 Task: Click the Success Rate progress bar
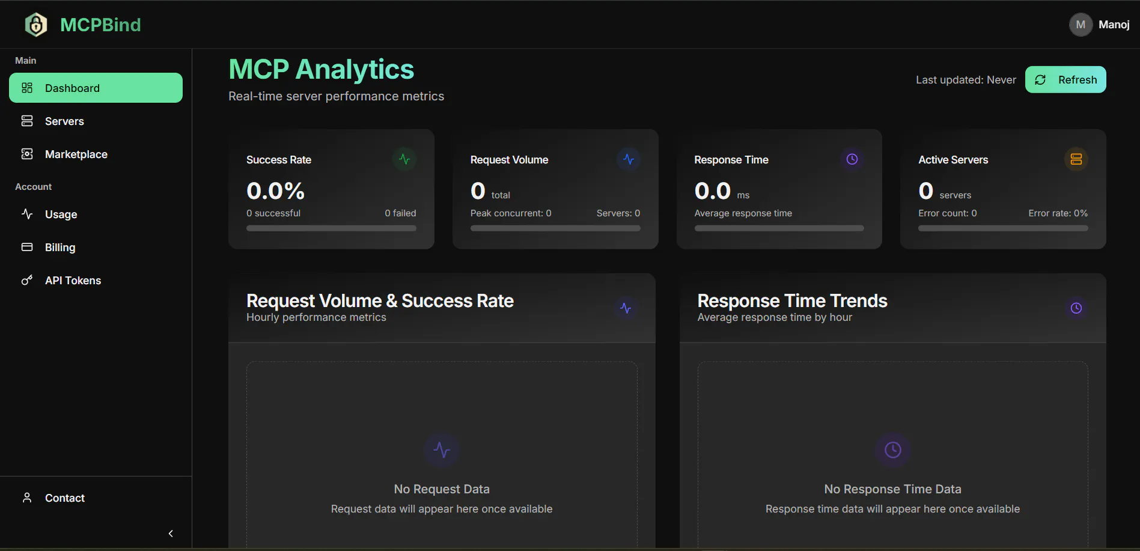coord(331,228)
